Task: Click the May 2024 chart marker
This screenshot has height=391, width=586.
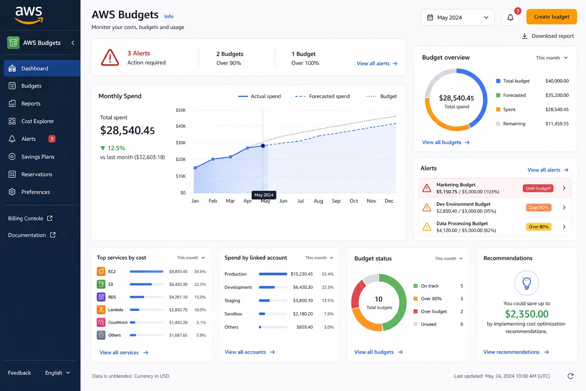Action: 263,146
